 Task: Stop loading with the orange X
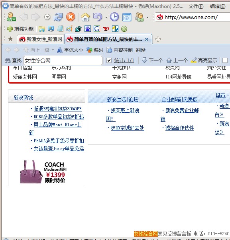71,17
